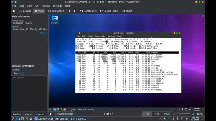This screenshot has height=121, width=216.
Task: Click the pink pinned taskbar icon
Action: pos(31,119)
